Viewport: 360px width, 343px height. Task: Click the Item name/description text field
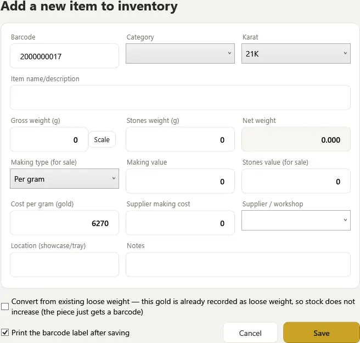coord(180,97)
